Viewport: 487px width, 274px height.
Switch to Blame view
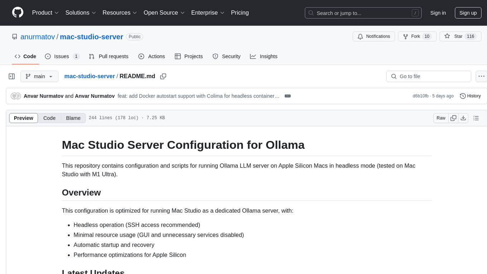[73, 118]
